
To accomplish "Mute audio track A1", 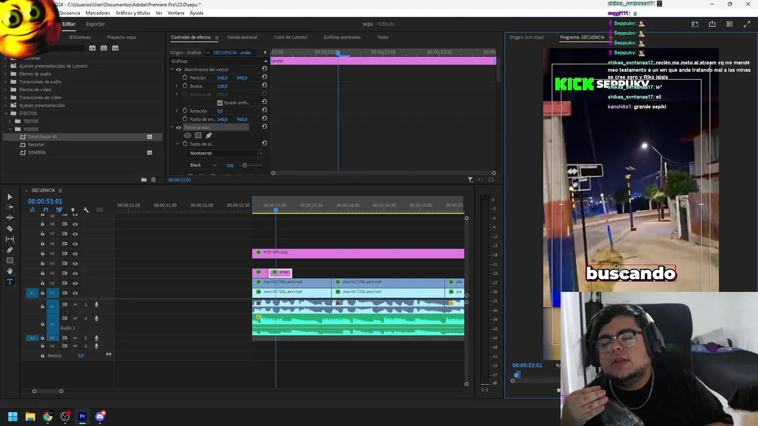I will coord(75,305).
